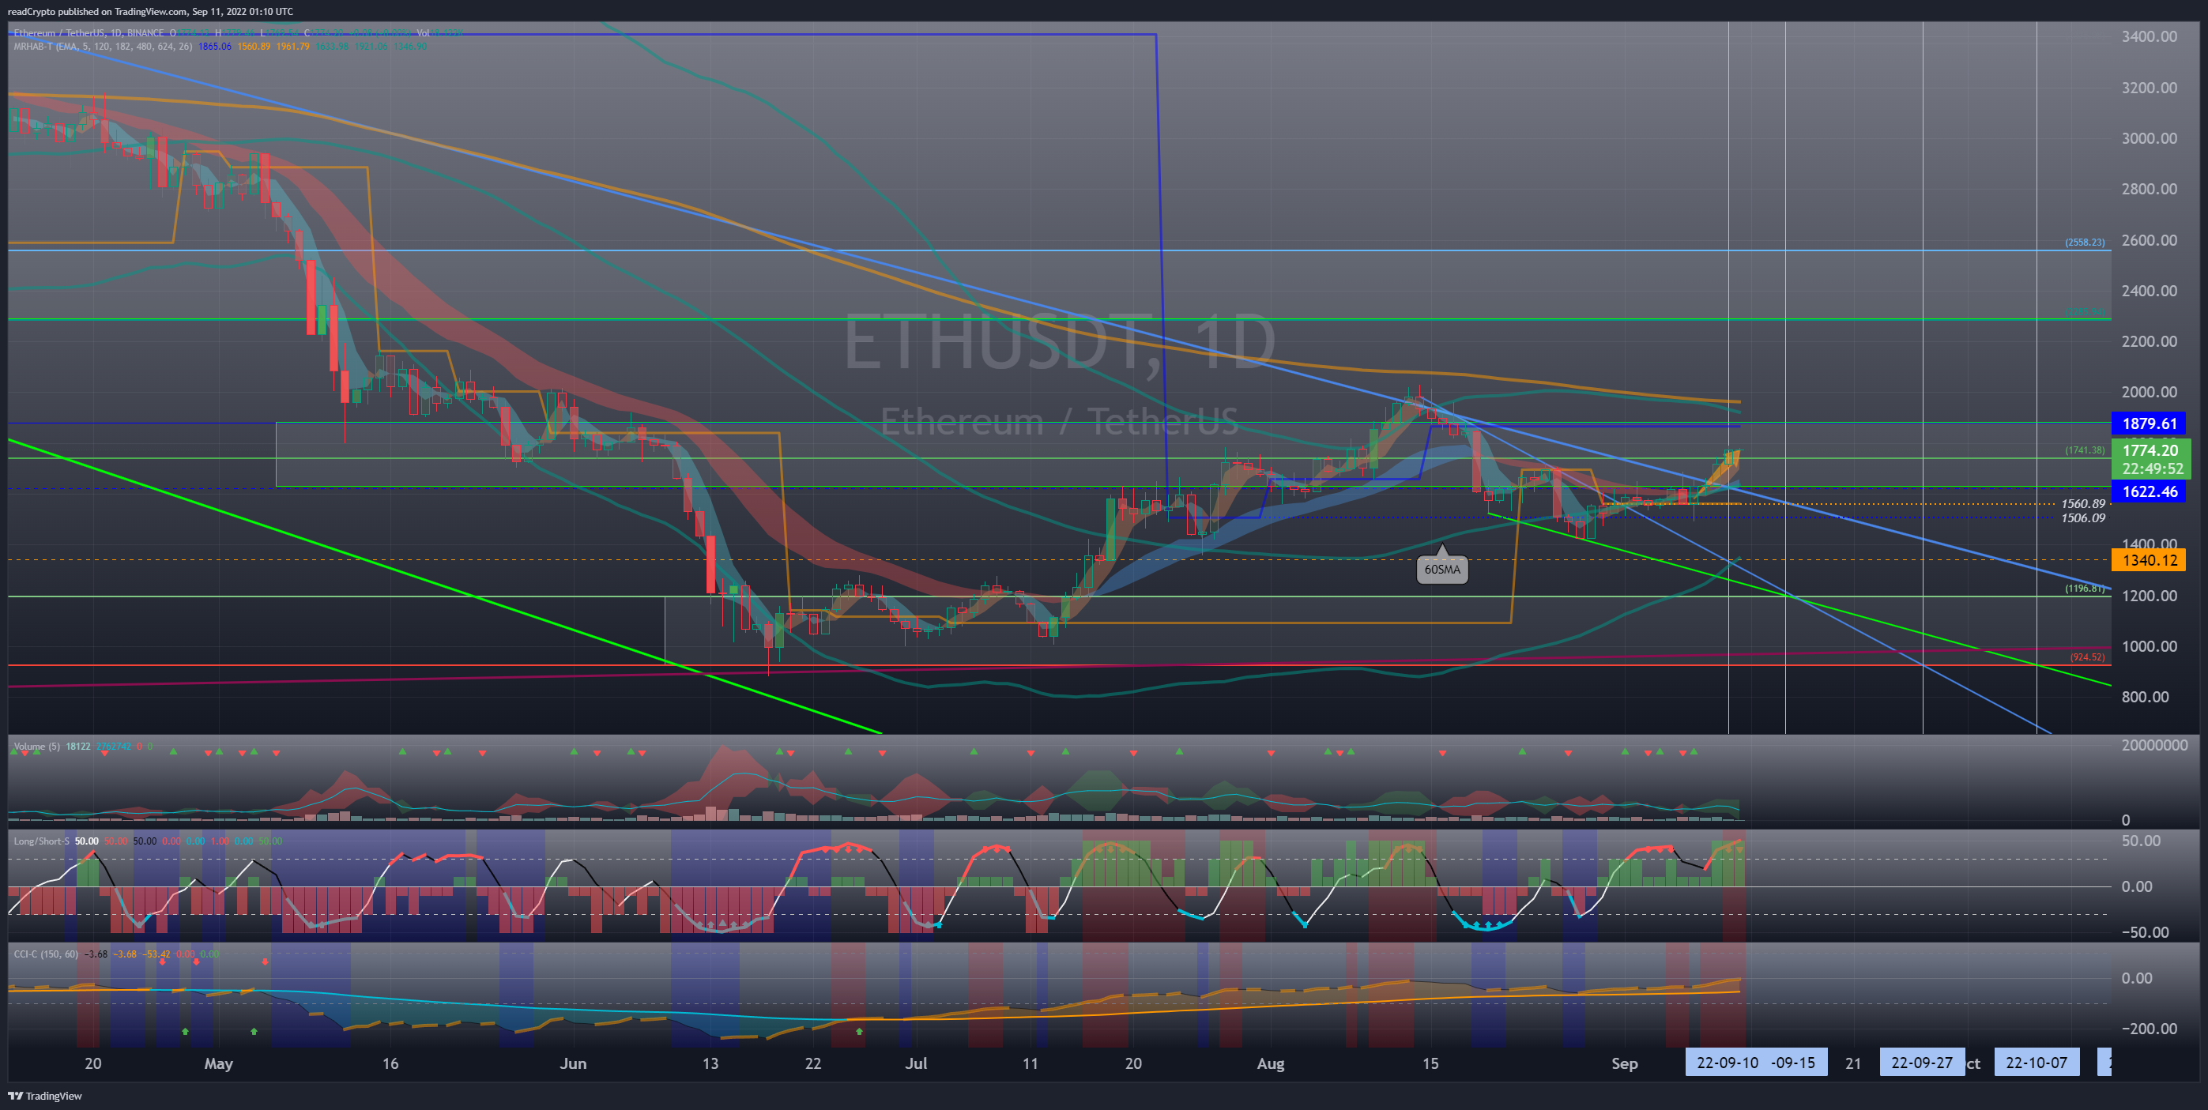Click the blue 1865.06 MRHAB-T legend value
This screenshot has width=2208, height=1110.
point(215,47)
